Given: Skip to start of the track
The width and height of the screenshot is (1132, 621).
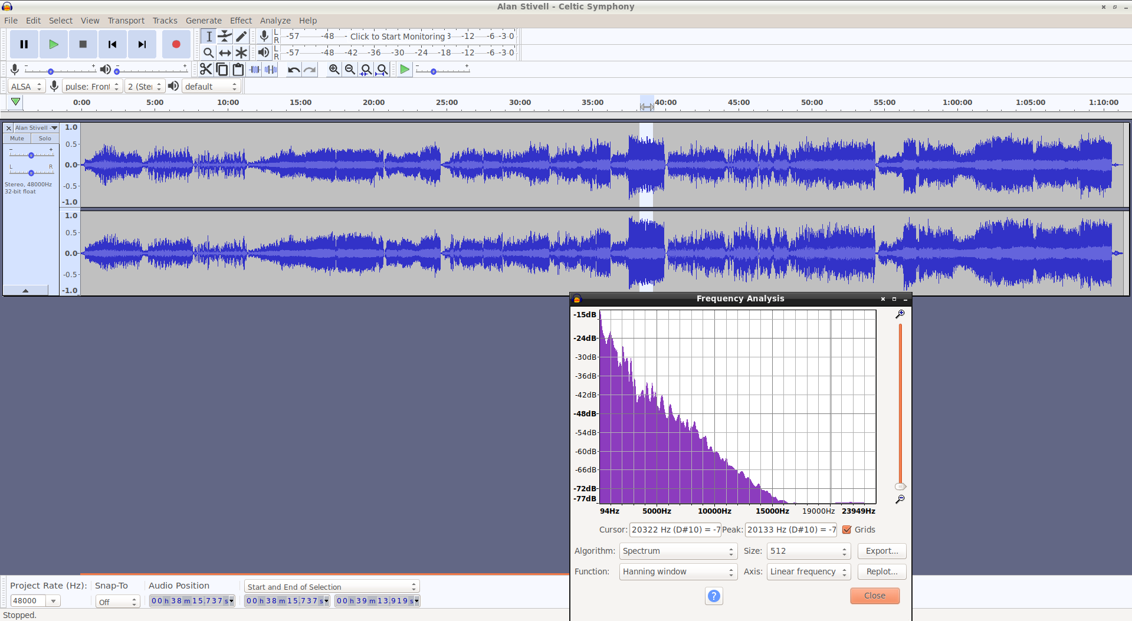Looking at the screenshot, I should pos(113,44).
